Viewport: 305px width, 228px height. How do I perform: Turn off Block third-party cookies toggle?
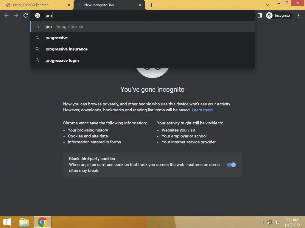coord(231,164)
